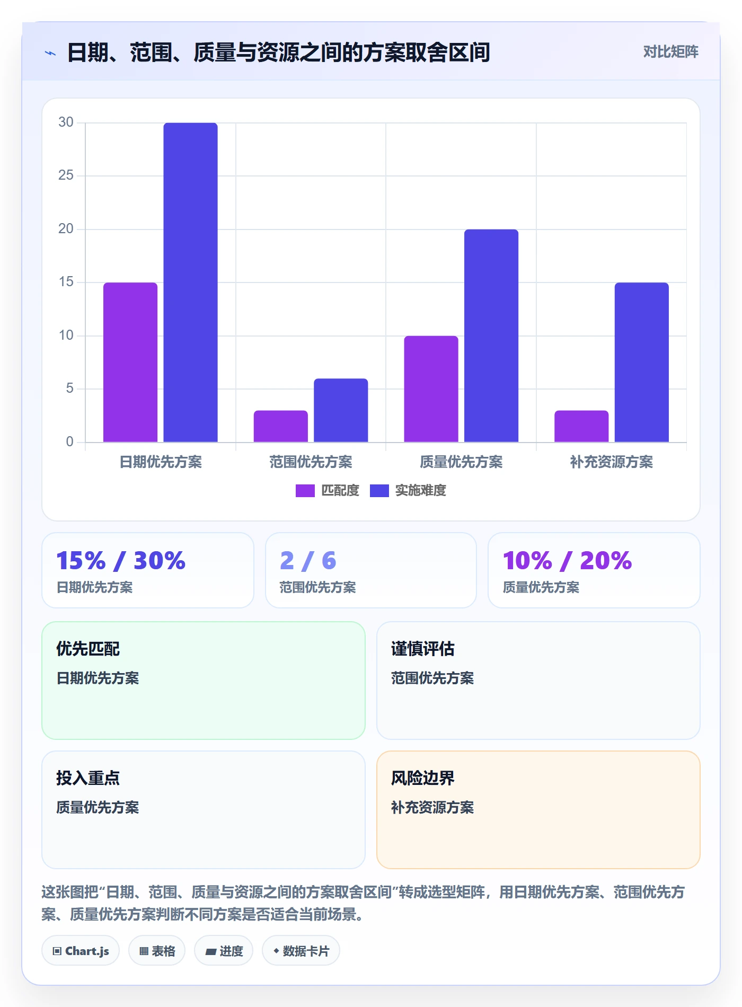Click the purple 质量优先方案 bar
Image resolution: width=742 pixels, height=1007 pixels.
point(431,389)
